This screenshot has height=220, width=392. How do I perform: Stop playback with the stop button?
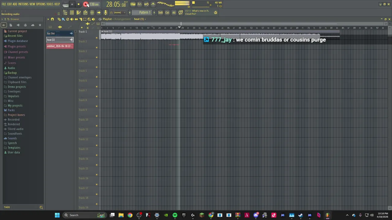click(x=78, y=4)
